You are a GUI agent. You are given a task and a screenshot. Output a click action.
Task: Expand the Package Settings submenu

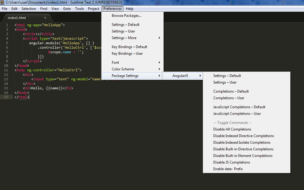point(132,76)
